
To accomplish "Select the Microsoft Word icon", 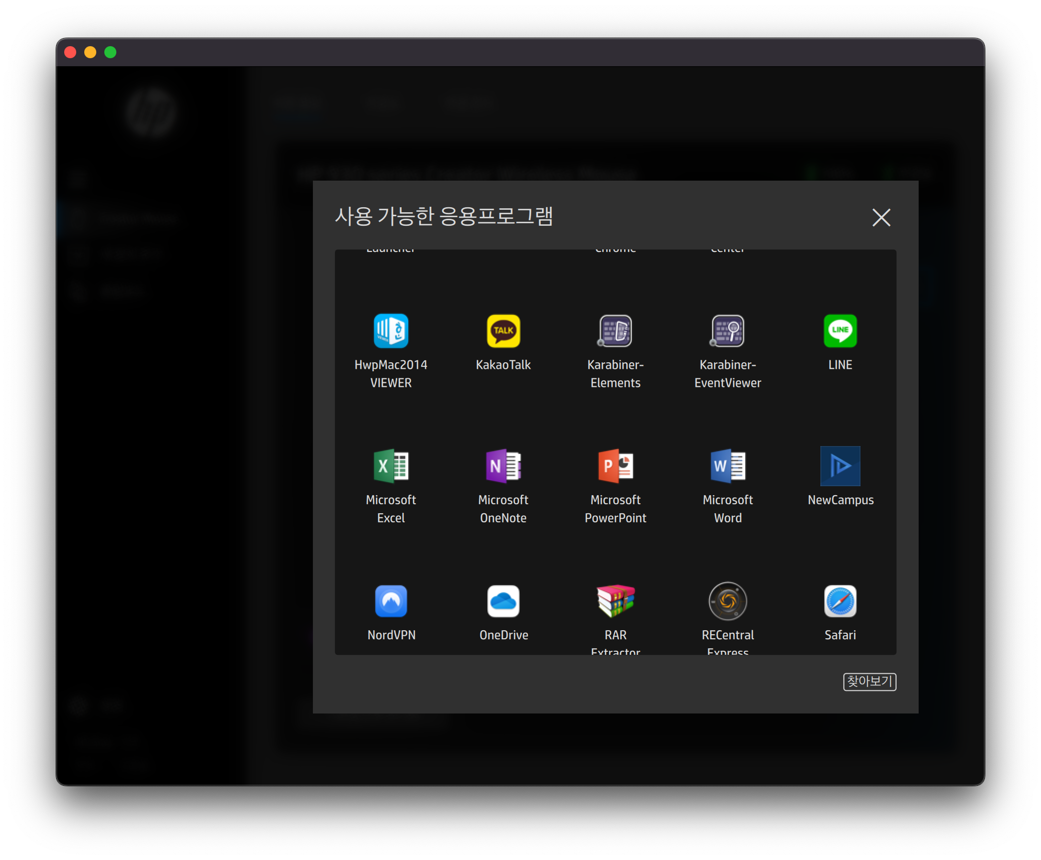I will (x=728, y=466).
